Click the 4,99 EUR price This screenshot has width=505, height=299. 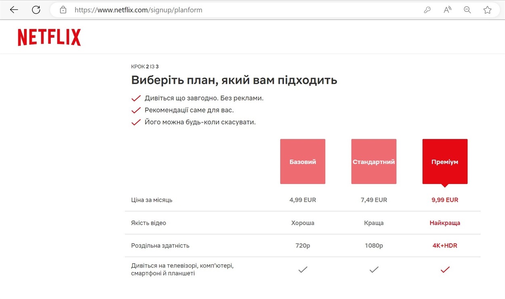click(303, 200)
